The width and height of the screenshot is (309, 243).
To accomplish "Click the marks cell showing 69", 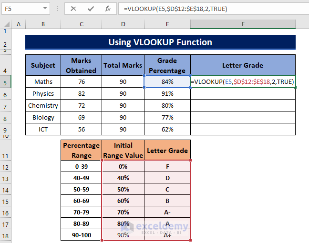I will 82,117.
